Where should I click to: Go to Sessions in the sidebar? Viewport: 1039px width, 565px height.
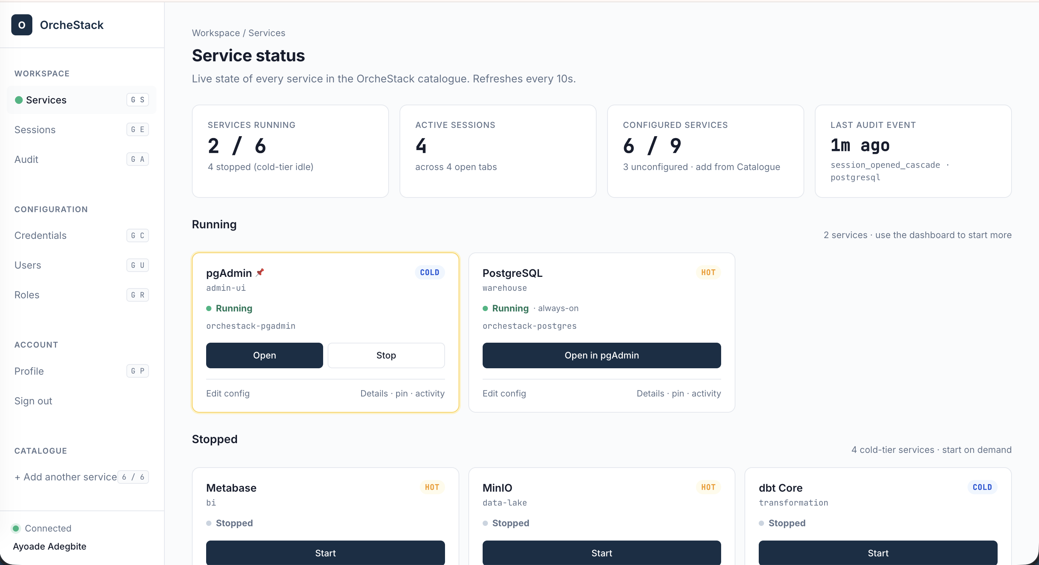click(82, 130)
